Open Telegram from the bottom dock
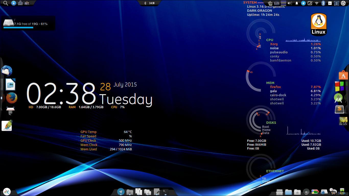349x196 pixels. (121, 192)
